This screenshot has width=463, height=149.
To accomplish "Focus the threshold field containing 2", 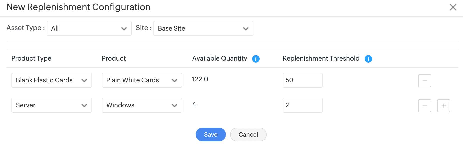I will 302,105.
